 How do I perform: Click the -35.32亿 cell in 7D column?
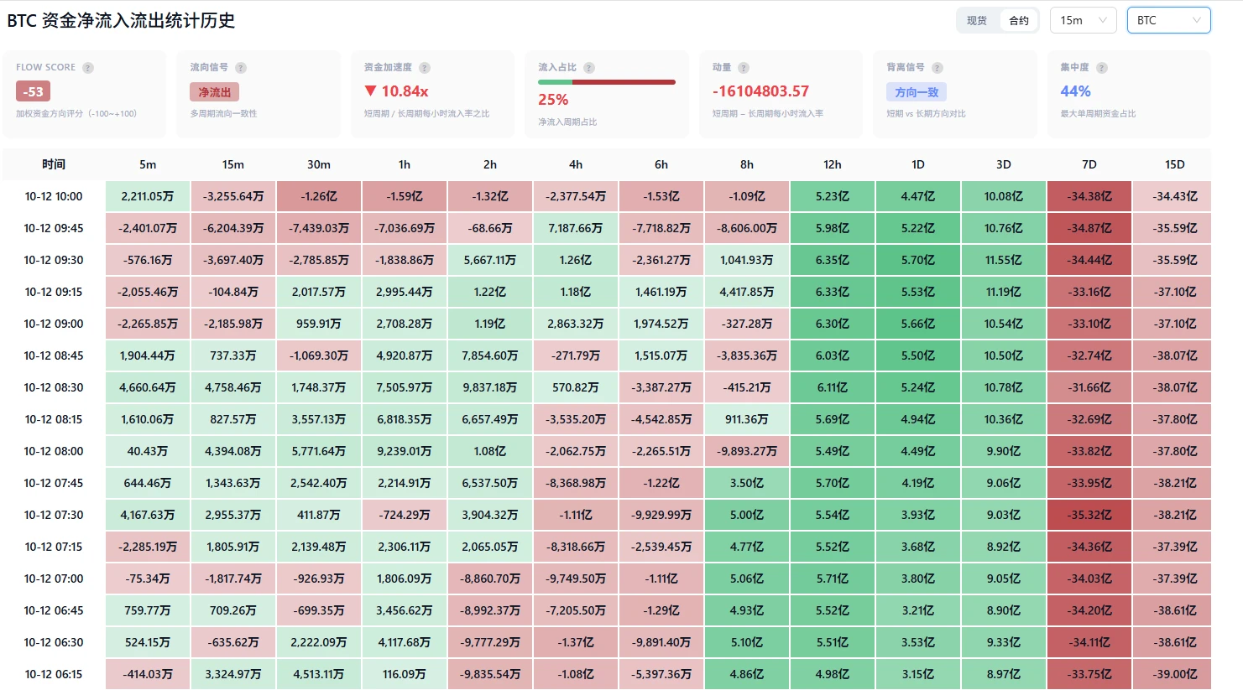tap(1089, 515)
